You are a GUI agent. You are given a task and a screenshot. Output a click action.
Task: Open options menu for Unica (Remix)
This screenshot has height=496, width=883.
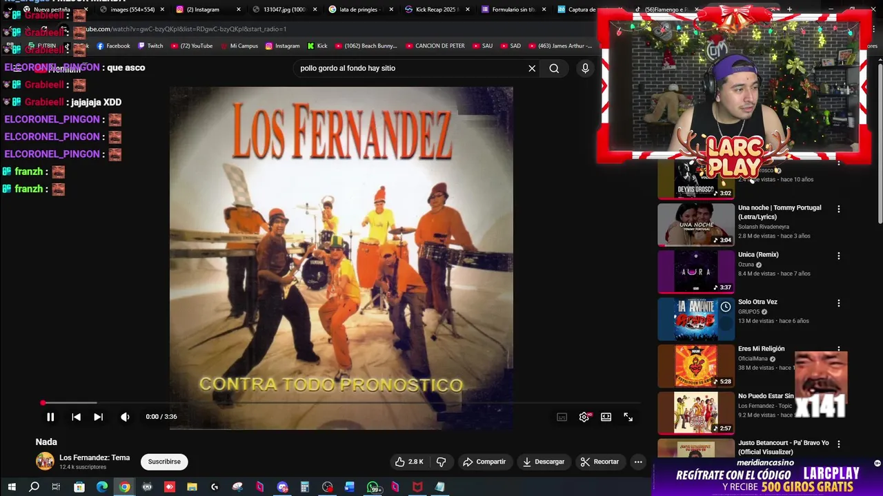tap(839, 256)
